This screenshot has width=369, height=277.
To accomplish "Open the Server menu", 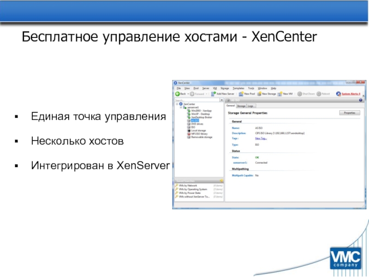I will [x=206, y=88].
